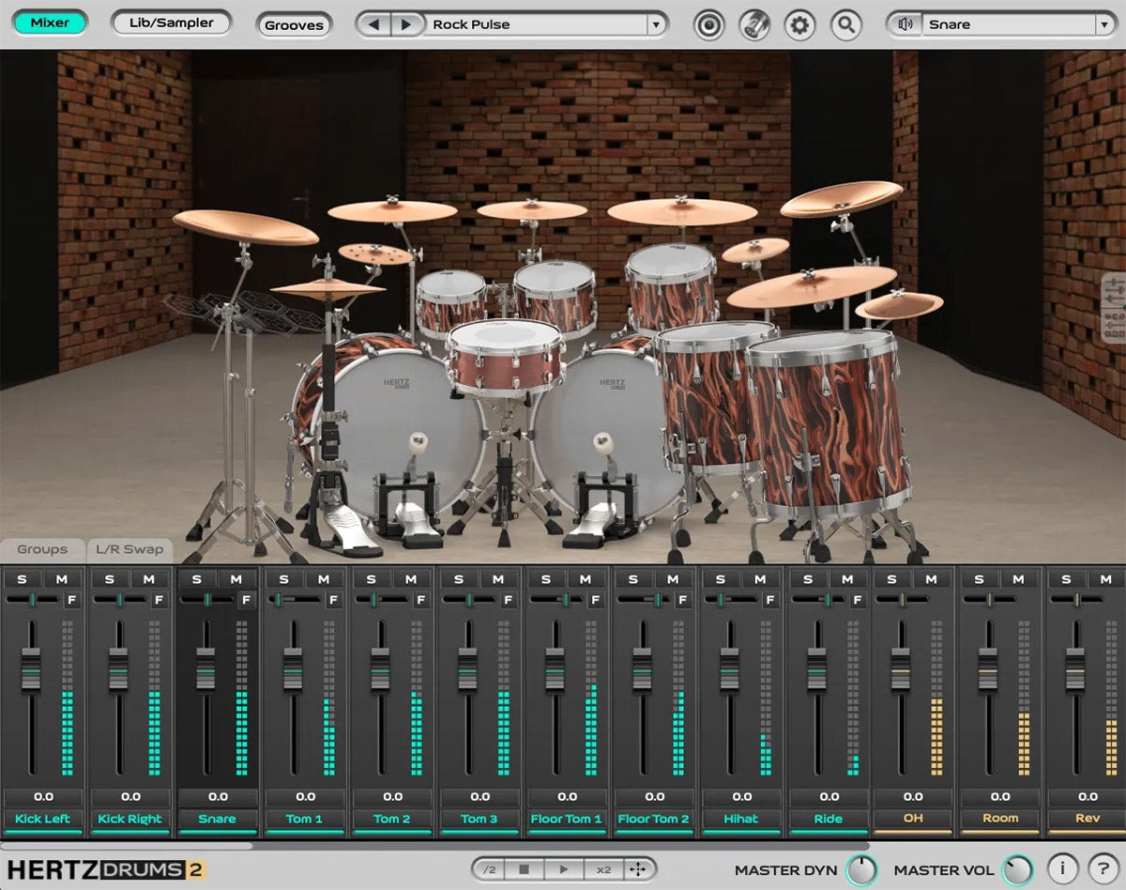
Task: Select the next preset arrow
Action: [x=406, y=24]
